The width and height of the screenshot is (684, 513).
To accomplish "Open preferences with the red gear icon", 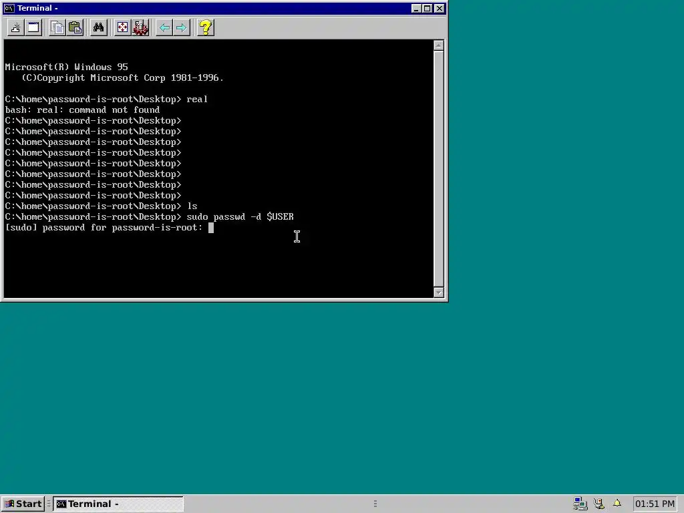I will click(x=140, y=28).
